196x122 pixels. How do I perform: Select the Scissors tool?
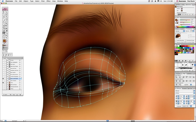[x=6, y=35]
